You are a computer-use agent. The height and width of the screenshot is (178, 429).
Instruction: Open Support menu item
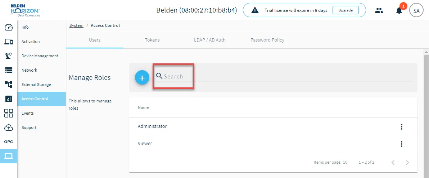click(x=42, y=128)
